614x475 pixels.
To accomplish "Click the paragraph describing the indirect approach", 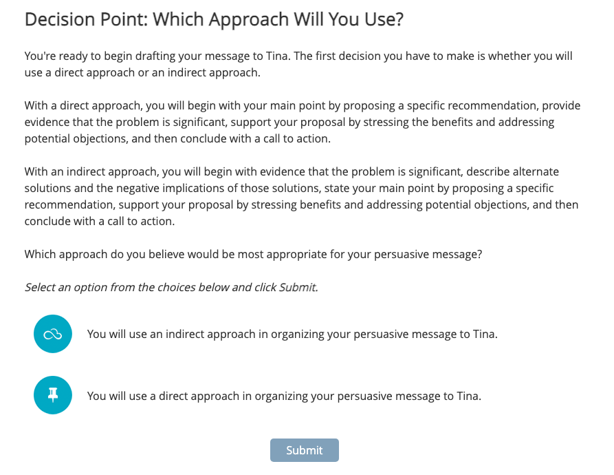I will click(x=303, y=196).
